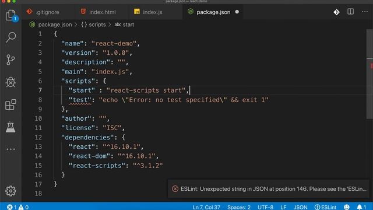The width and height of the screenshot is (373, 210).
Task: Click "1.0.0" version value
Action: 115,53
